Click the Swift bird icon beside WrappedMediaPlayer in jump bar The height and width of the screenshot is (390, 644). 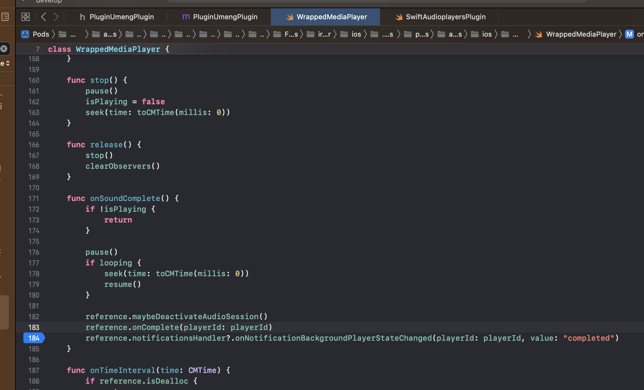click(539, 34)
